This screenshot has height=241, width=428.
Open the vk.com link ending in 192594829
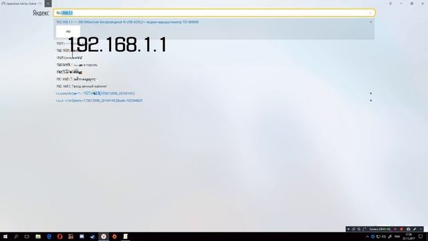[x=99, y=100]
